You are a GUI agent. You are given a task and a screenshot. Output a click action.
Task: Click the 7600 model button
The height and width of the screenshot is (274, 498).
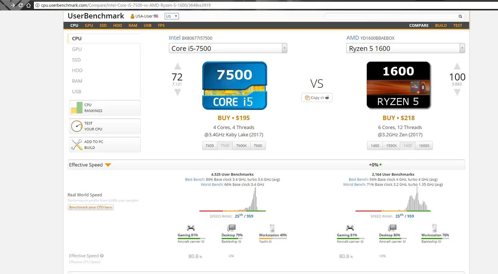point(258,146)
